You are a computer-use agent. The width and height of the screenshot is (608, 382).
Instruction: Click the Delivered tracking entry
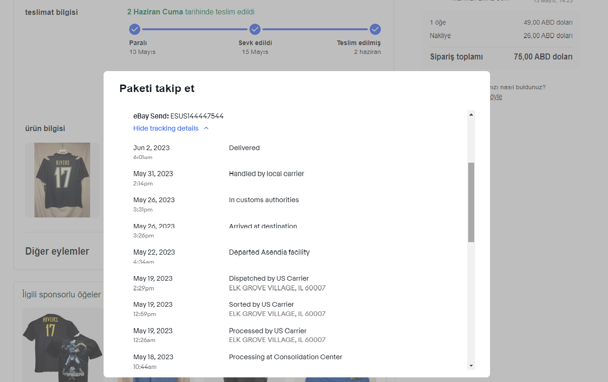click(x=244, y=148)
